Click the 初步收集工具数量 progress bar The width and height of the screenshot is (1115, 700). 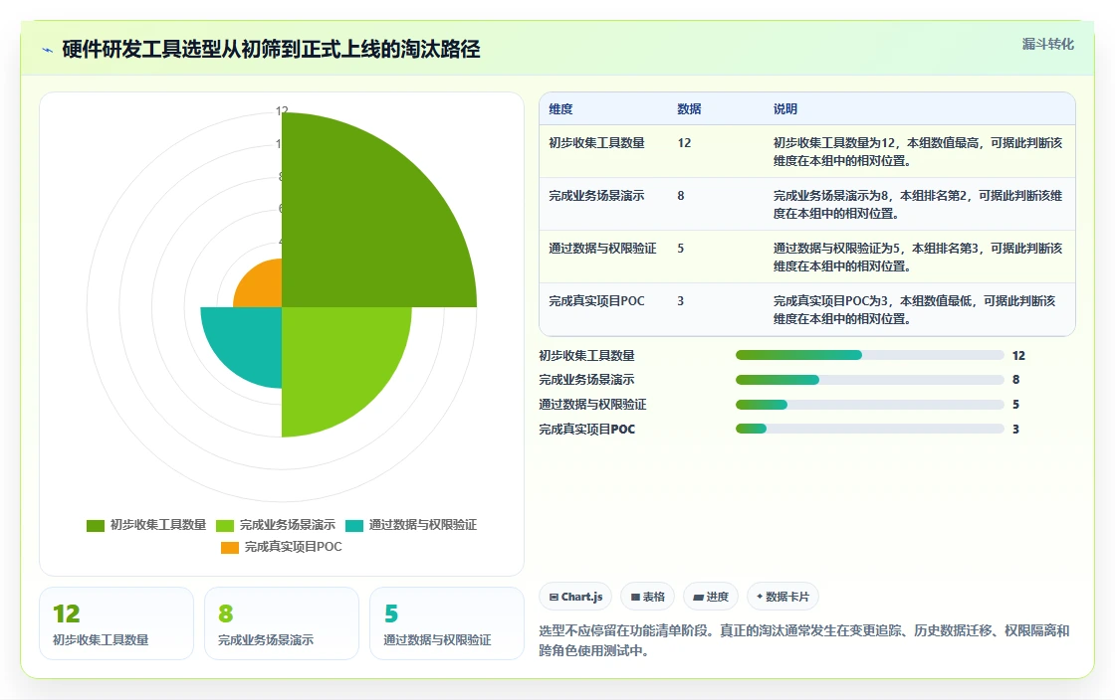pos(870,355)
